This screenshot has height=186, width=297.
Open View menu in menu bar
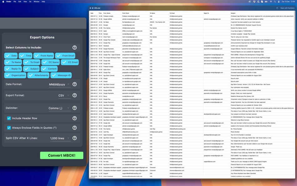(25, 2)
